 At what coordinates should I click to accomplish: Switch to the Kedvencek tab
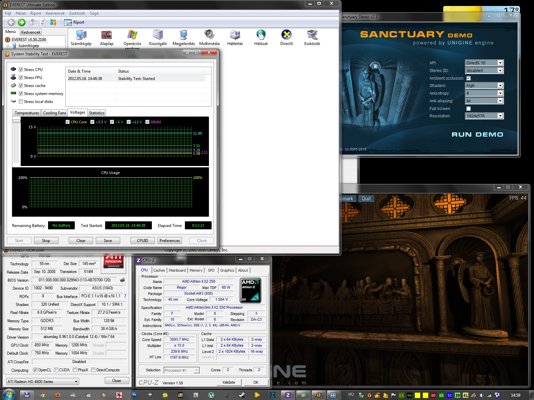pos(31,32)
